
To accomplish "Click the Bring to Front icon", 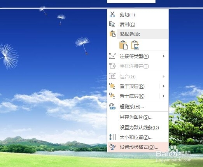I will pyautogui.click(x=112, y=86).
